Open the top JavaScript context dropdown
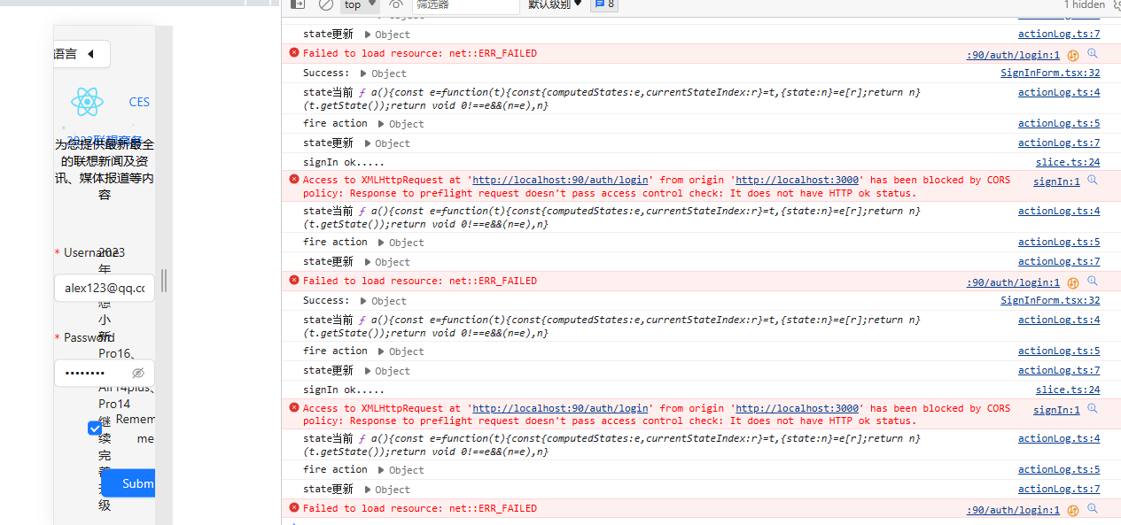 click(360, 4)
